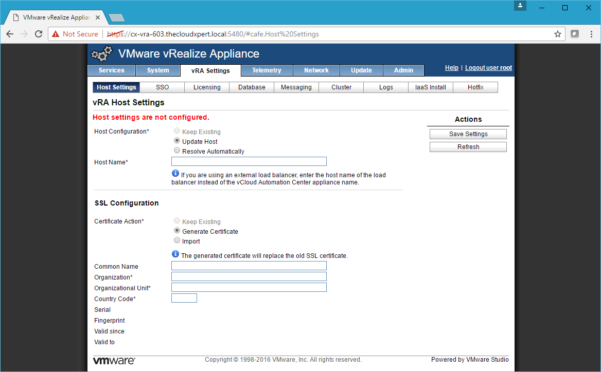The height and width of the screenshot is (372, 601).
Task: Click into the Host Name text field
Action: click(249, 161)
